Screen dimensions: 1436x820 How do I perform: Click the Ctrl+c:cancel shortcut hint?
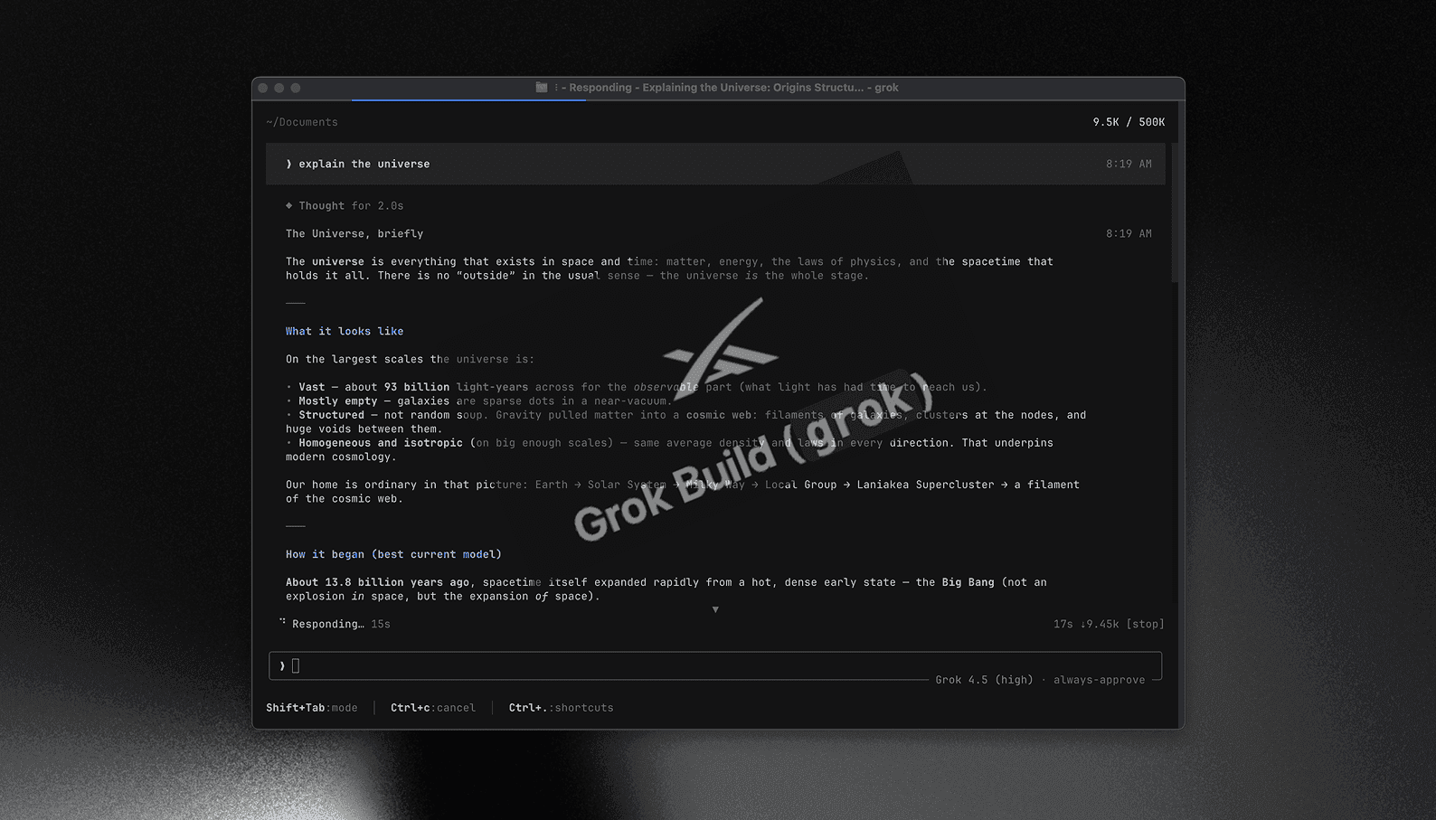click(433, 708)
